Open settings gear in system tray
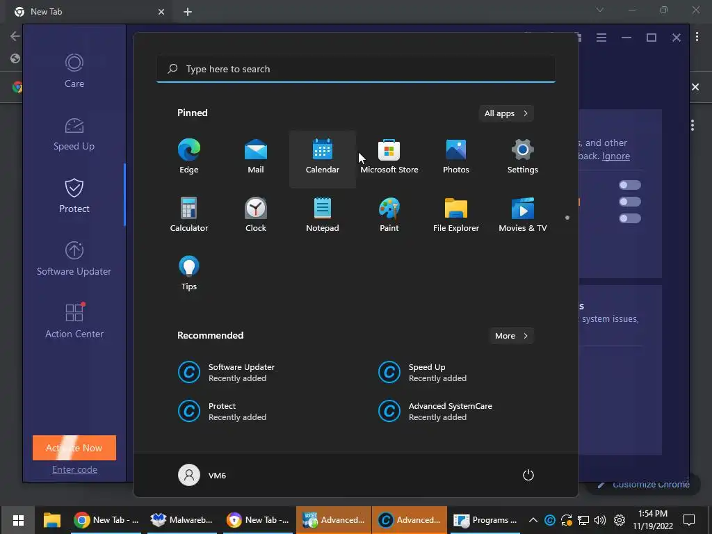This screenshot has height=534, width=712. coord(620,520)
